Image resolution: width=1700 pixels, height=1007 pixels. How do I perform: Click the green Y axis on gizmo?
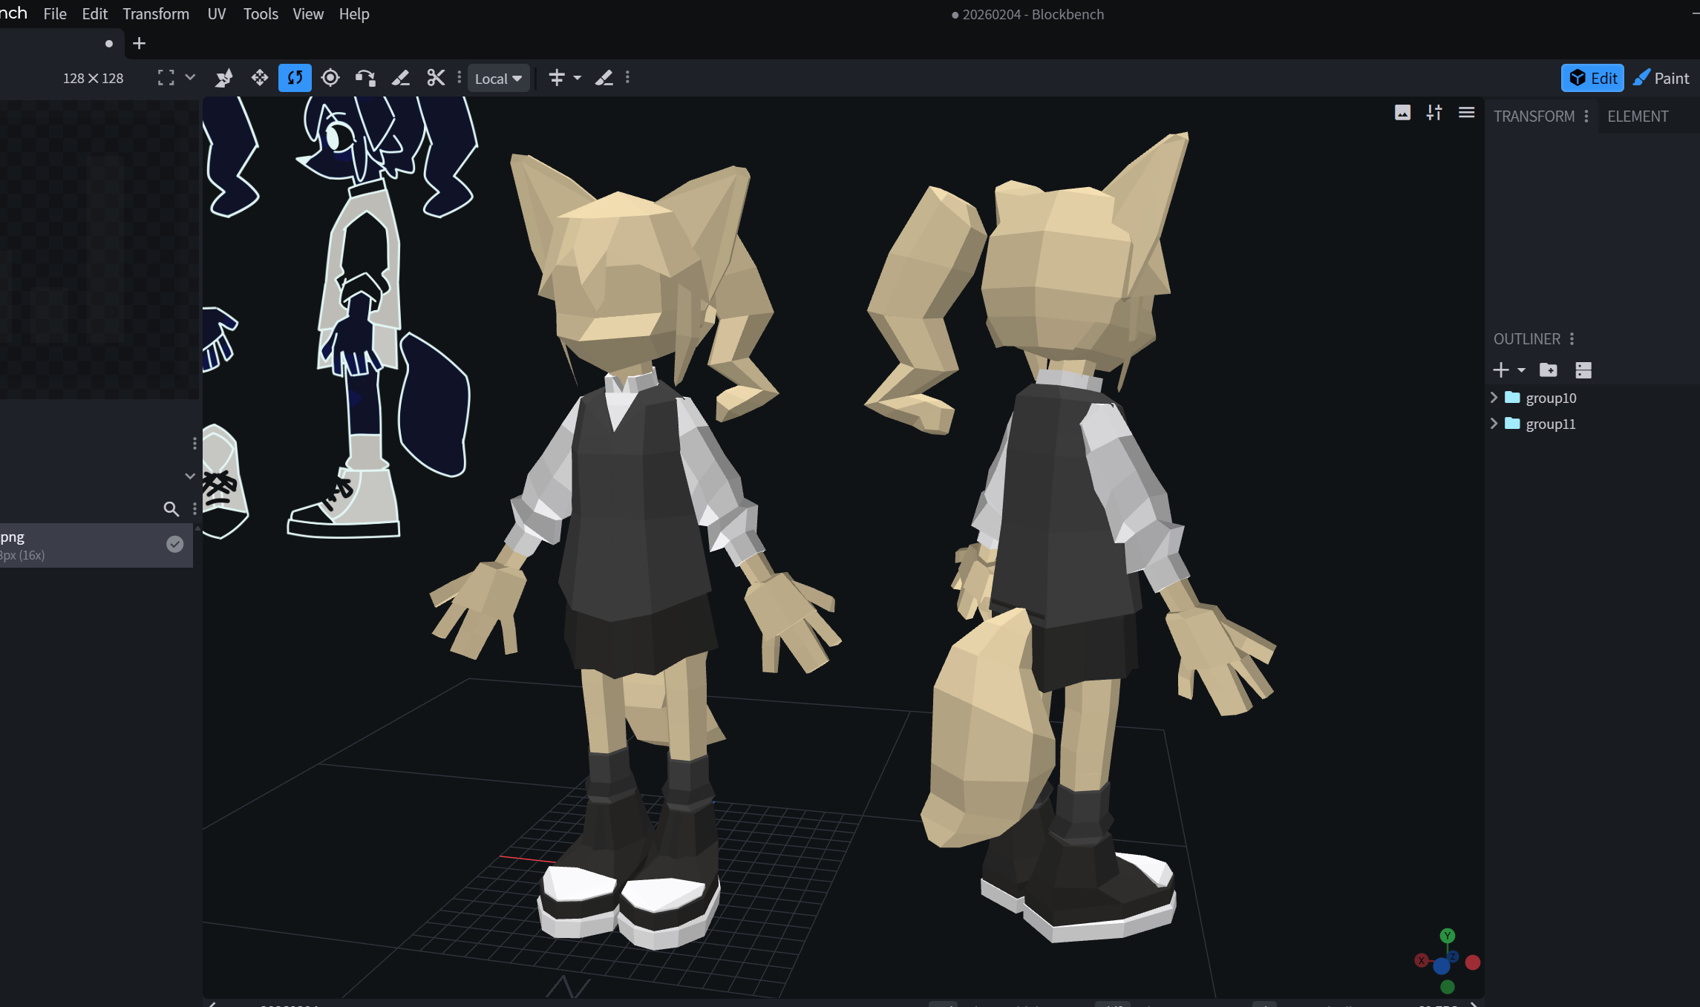click(x=1448, y=936)
